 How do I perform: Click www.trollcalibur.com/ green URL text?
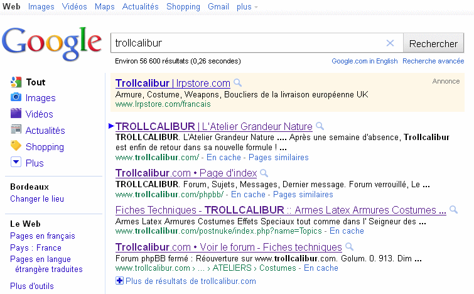[x=157, y=157]
